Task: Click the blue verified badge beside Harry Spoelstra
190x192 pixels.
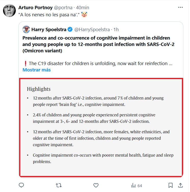Action: pos(71,30)
